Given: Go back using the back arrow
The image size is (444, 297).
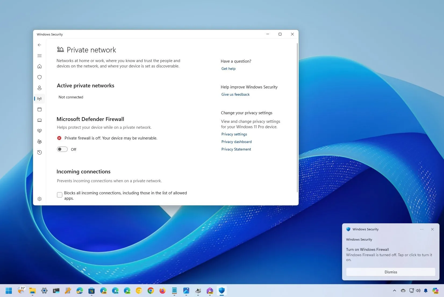Looking at the screenshot, I should (x=40, y=45).
